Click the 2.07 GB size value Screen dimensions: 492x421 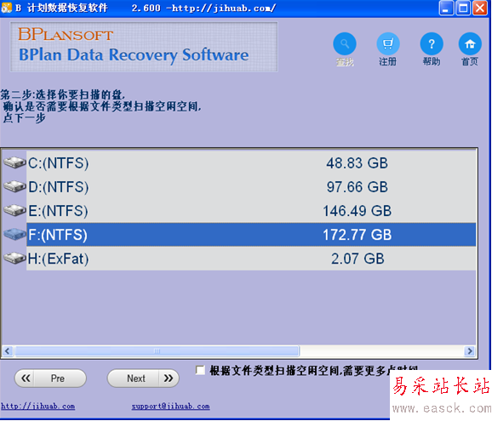(358, 259)
